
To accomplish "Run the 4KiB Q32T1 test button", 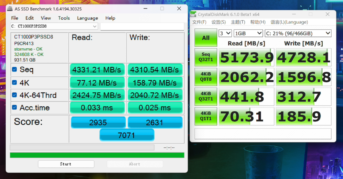I will pos(206,96).
